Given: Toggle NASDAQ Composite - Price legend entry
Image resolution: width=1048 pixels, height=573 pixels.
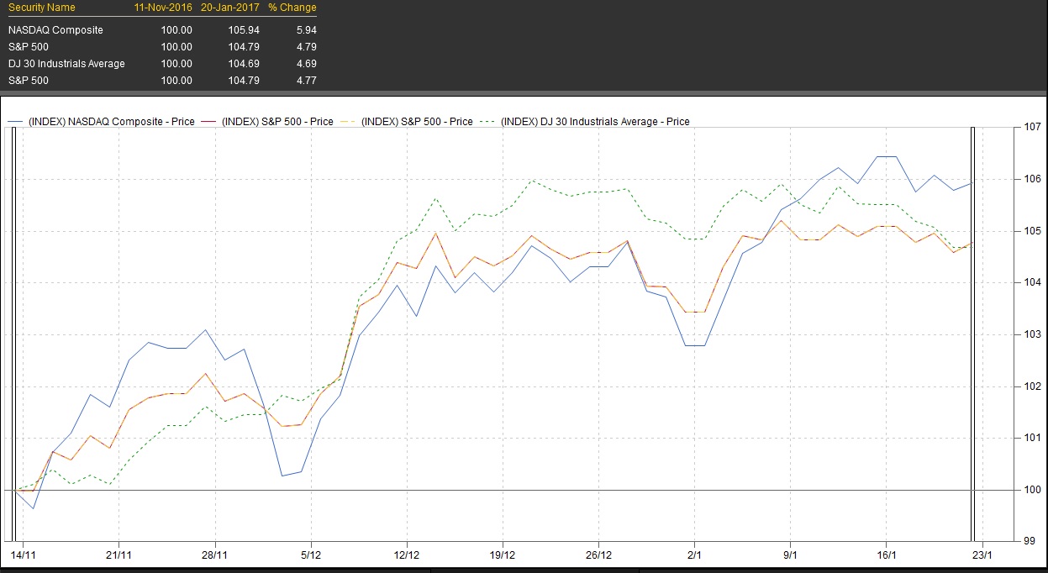Looking at the screenshot, I should [x=111, y=122].
